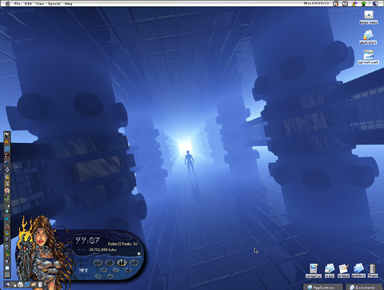Image resolution: width=384 pixels, height=290 pixels.
Task: Open the File menu
Action: 18,3
